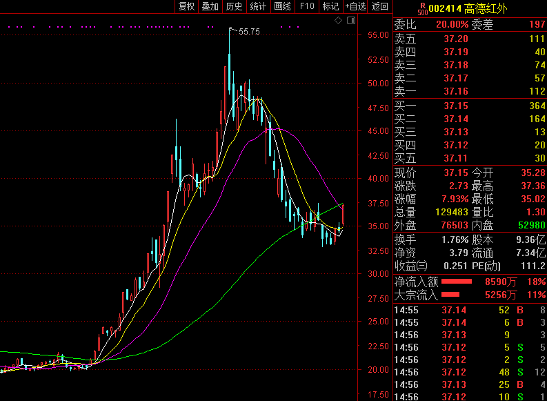
Task: Toggle the side panel icon beside the diamond
Action: click(x=351, y=21)
